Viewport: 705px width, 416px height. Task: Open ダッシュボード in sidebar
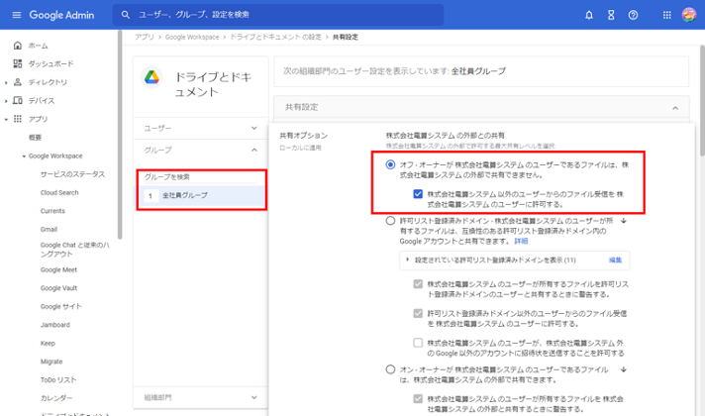50,63
